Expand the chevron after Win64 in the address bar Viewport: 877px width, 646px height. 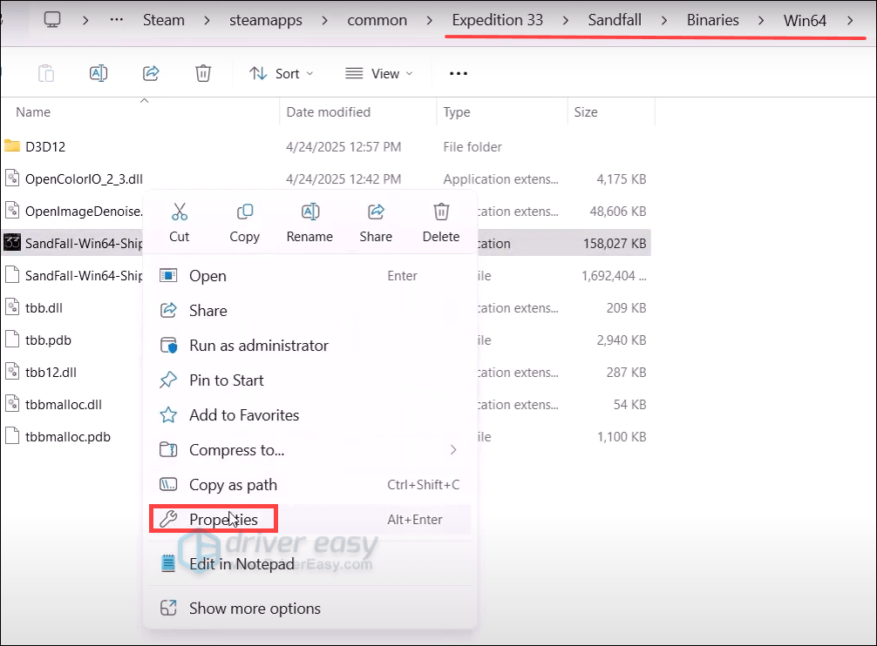click(x=850, y=20)
